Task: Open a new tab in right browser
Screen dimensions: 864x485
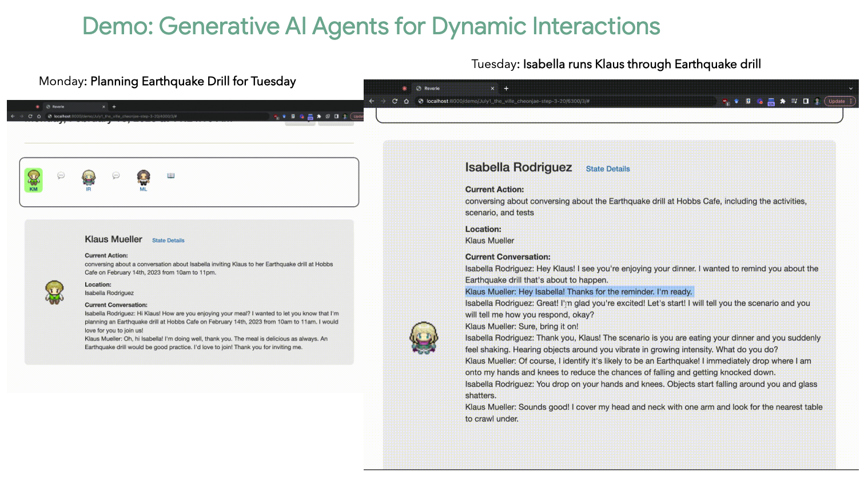Action: [x=506, y=89]
